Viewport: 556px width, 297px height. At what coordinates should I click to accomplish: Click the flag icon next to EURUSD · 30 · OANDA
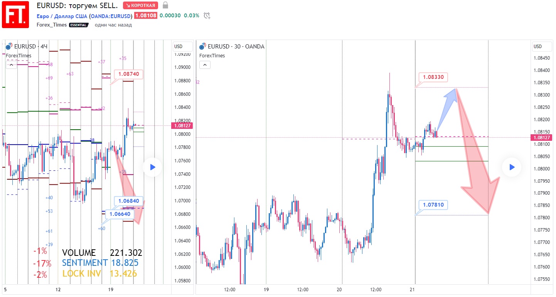pos(203,47)
